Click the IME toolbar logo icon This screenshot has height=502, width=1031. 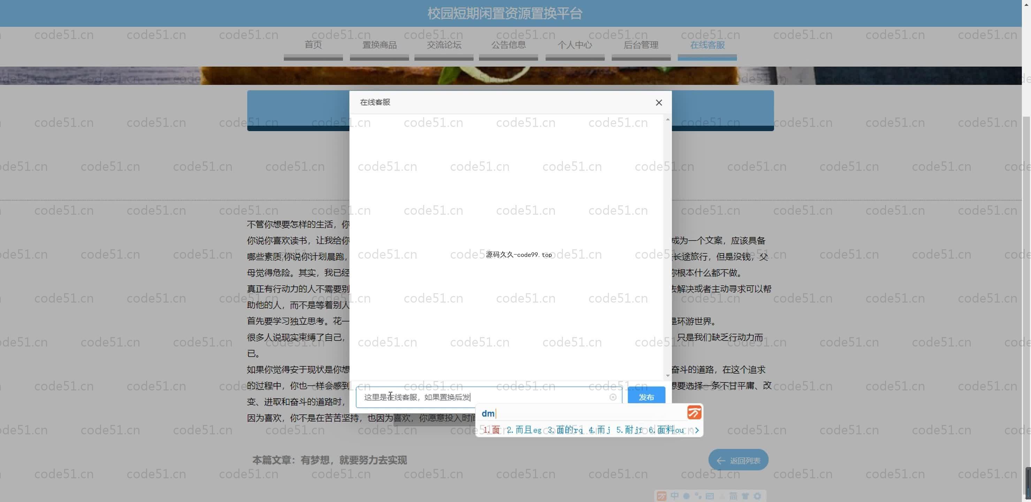point(662,496)
